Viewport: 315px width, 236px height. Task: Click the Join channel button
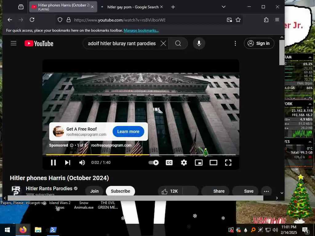pyautogui.click(x=94, y=191)
